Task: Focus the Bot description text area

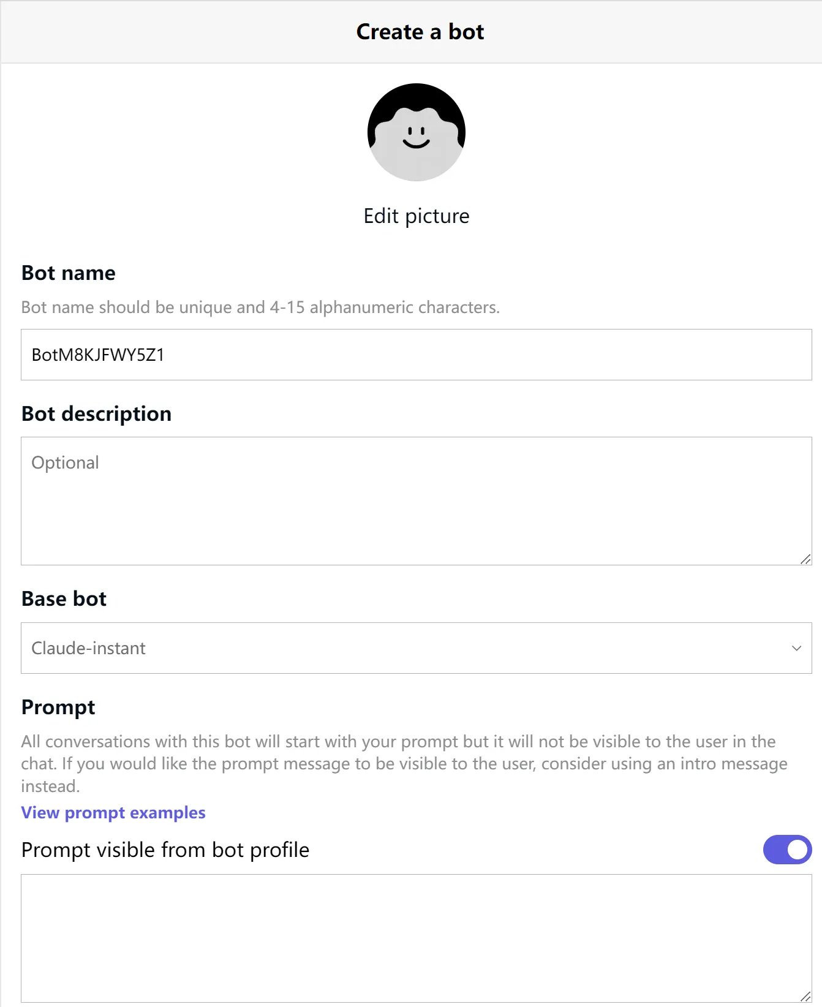Action: [417, 500]
